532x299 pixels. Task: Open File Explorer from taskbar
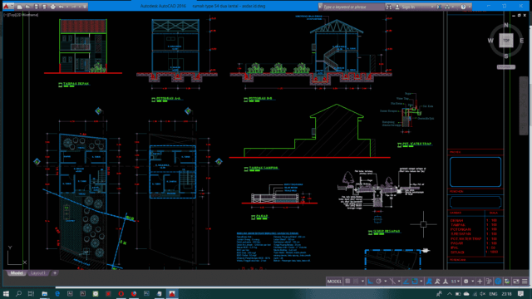[x=44, y=293]
